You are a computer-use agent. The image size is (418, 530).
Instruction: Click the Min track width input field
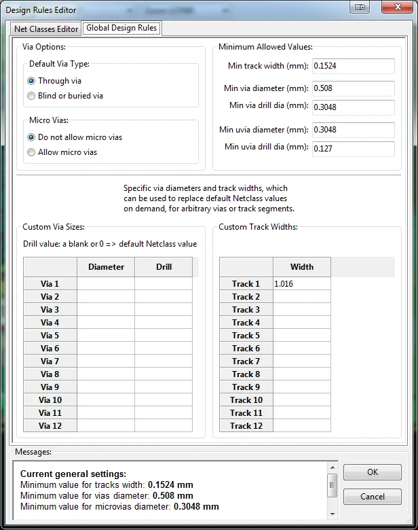click(x=353, y=66)
